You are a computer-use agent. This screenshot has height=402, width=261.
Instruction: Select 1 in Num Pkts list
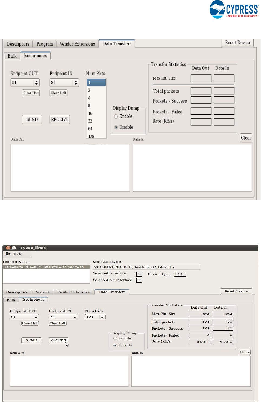[x=96, y=83]
